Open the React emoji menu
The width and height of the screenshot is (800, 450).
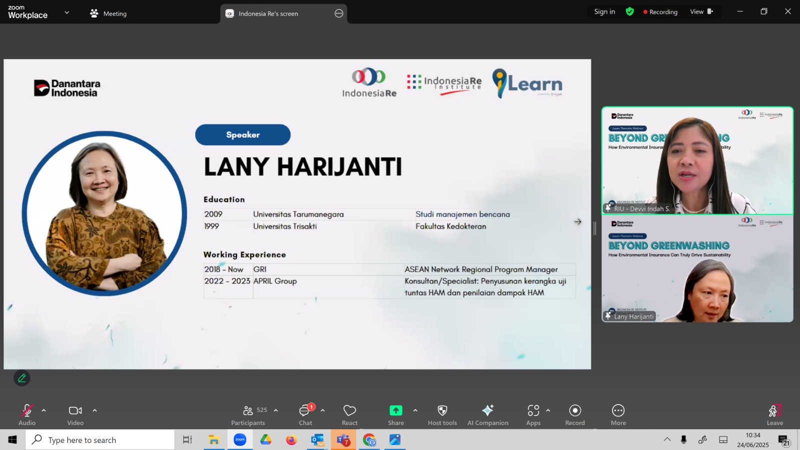tap(349, 415)
